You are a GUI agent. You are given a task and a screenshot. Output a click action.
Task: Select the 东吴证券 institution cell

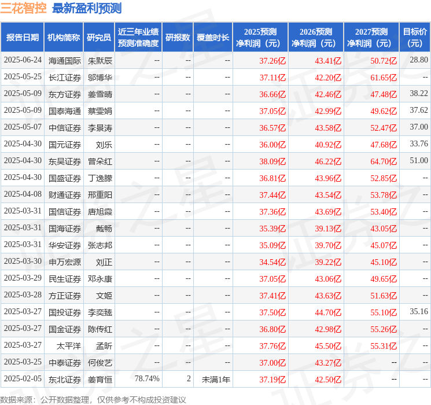65,161
